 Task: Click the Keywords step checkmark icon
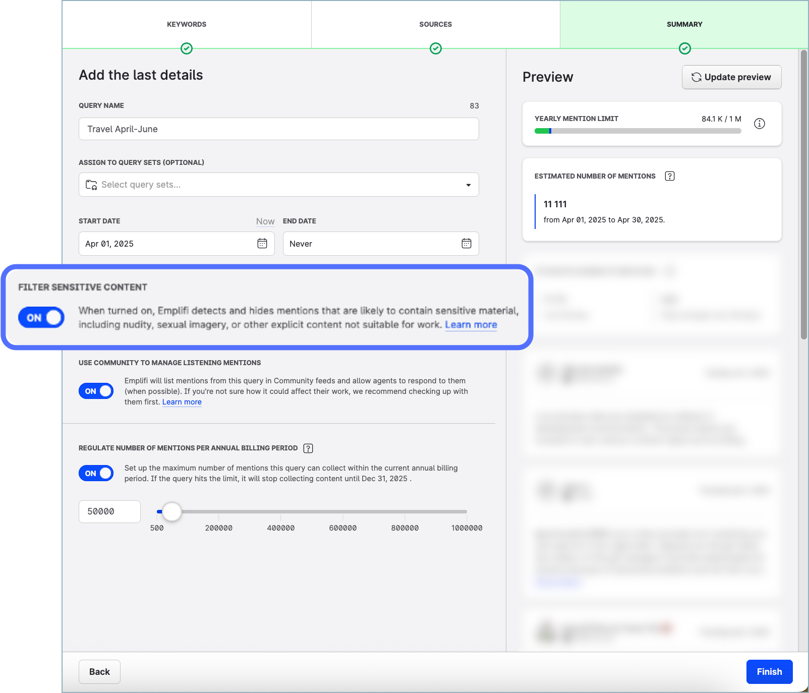[187, 48]
